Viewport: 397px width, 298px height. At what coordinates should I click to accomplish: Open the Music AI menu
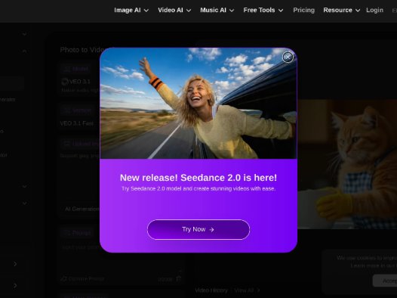(x=217, y=10)
